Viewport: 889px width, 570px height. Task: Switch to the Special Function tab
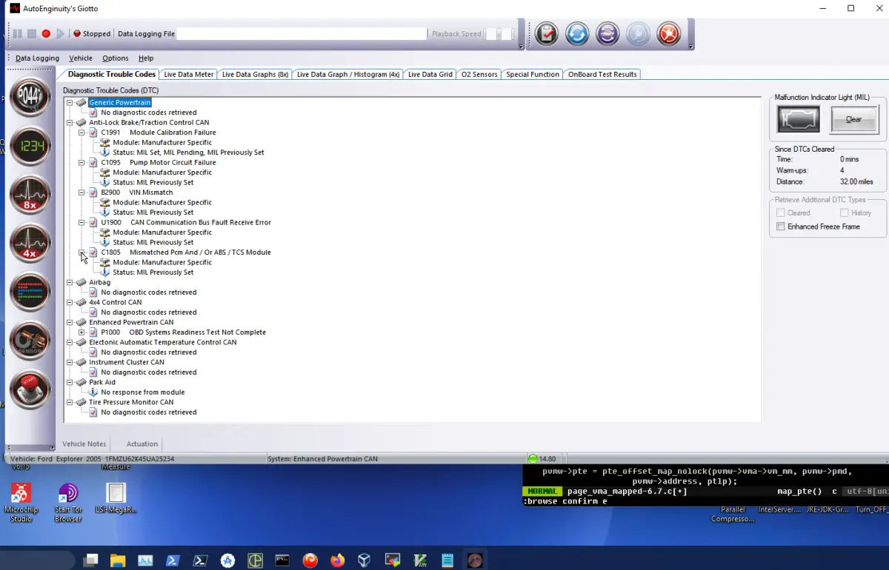coord(533,75)
